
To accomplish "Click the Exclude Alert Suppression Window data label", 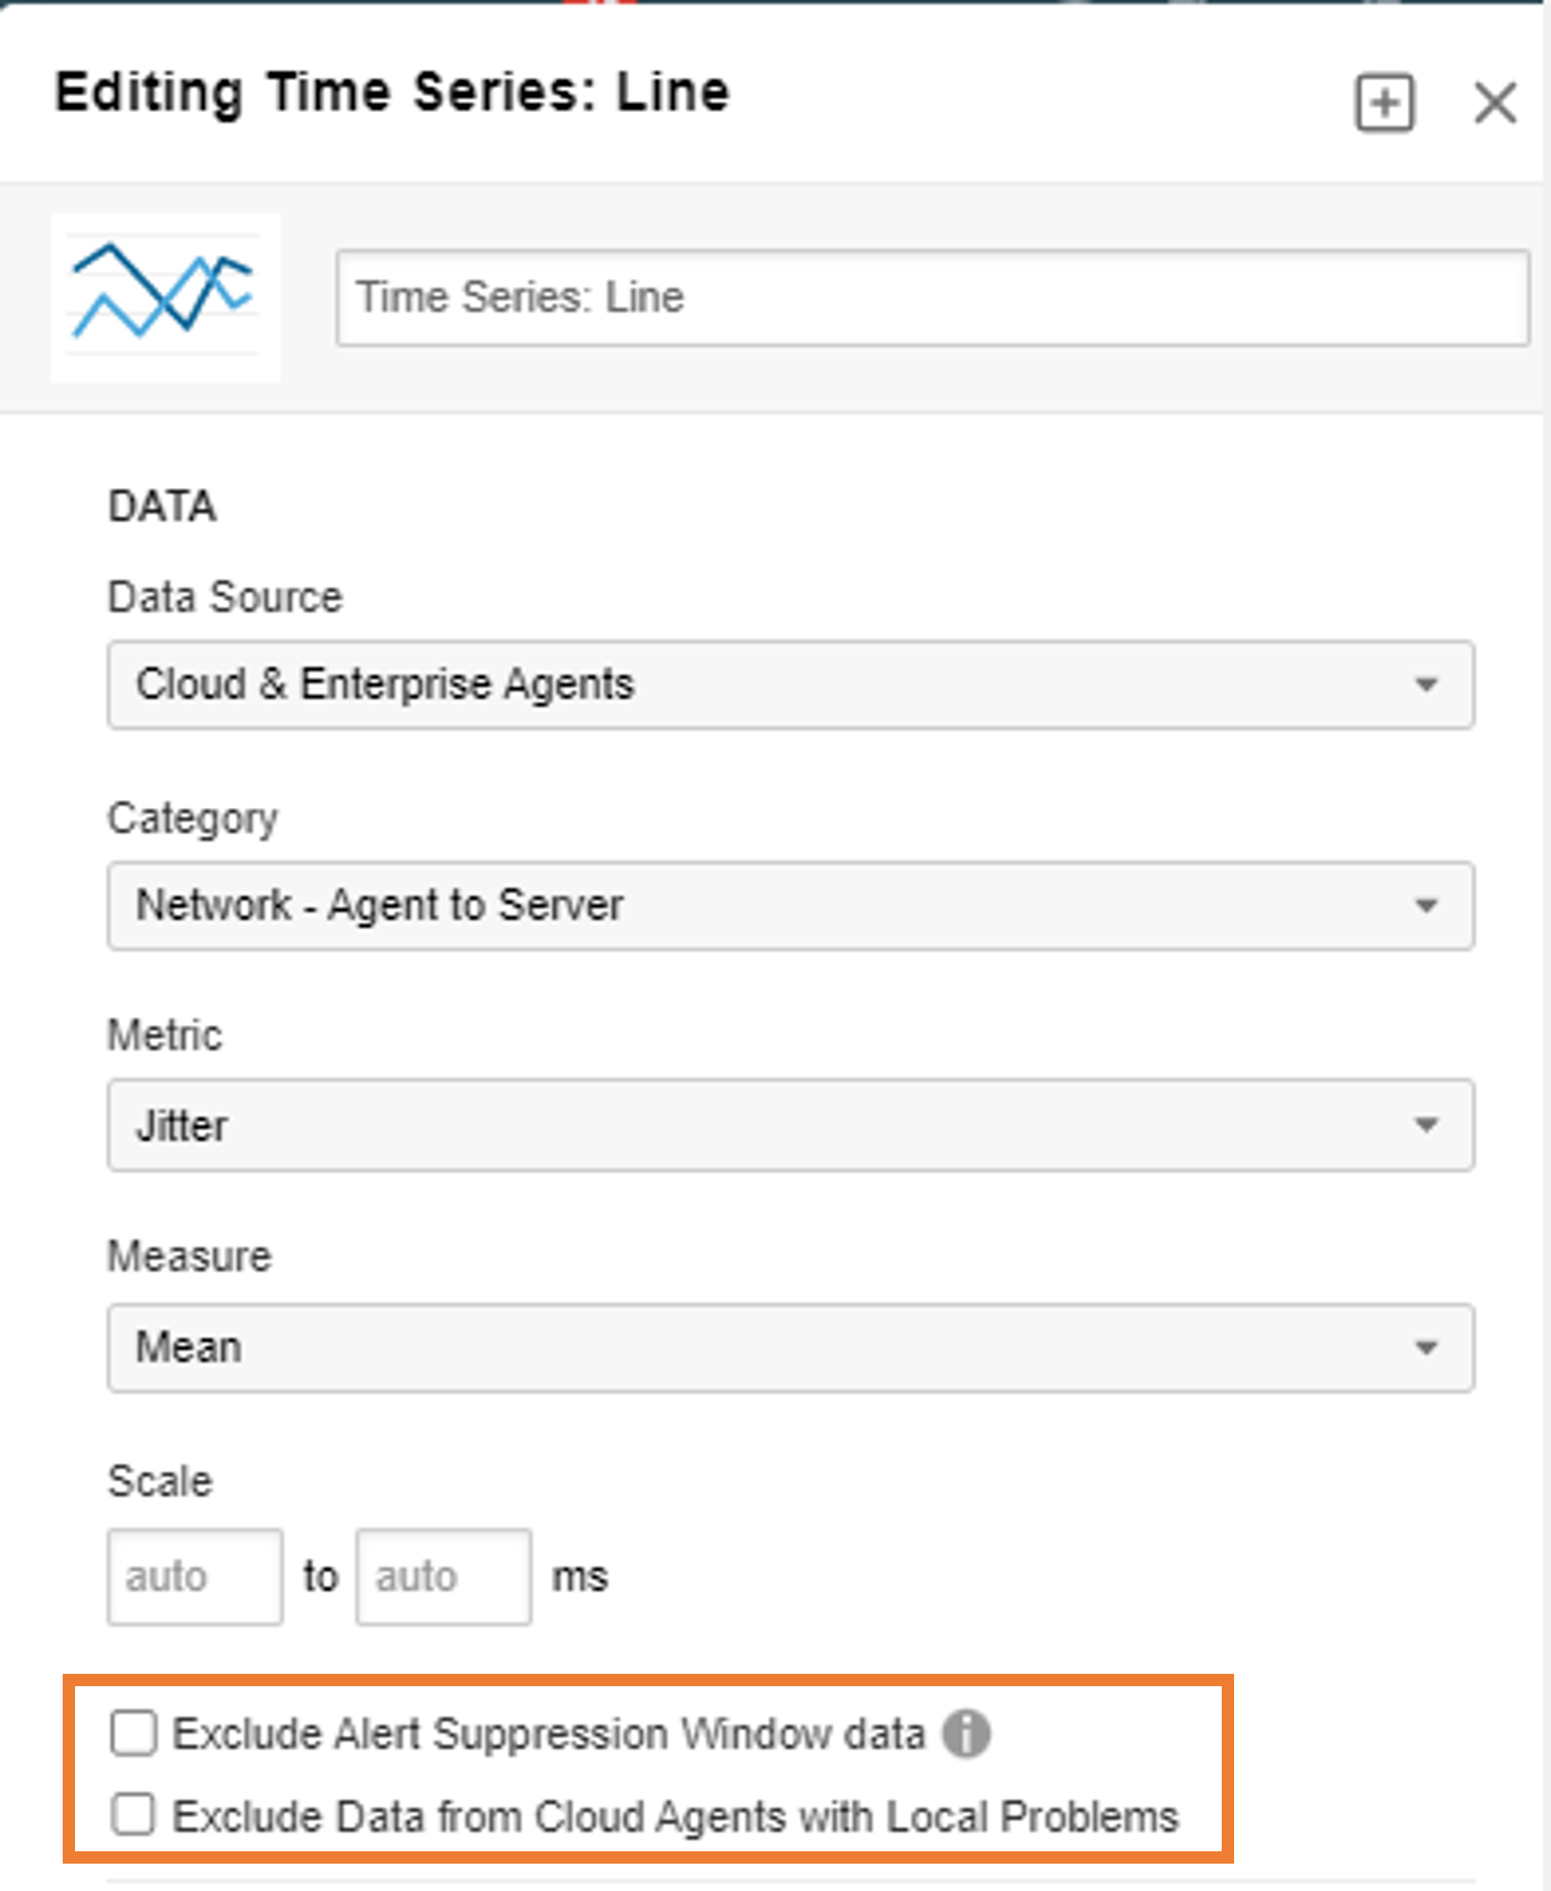I will click(x=548, y=1735).
